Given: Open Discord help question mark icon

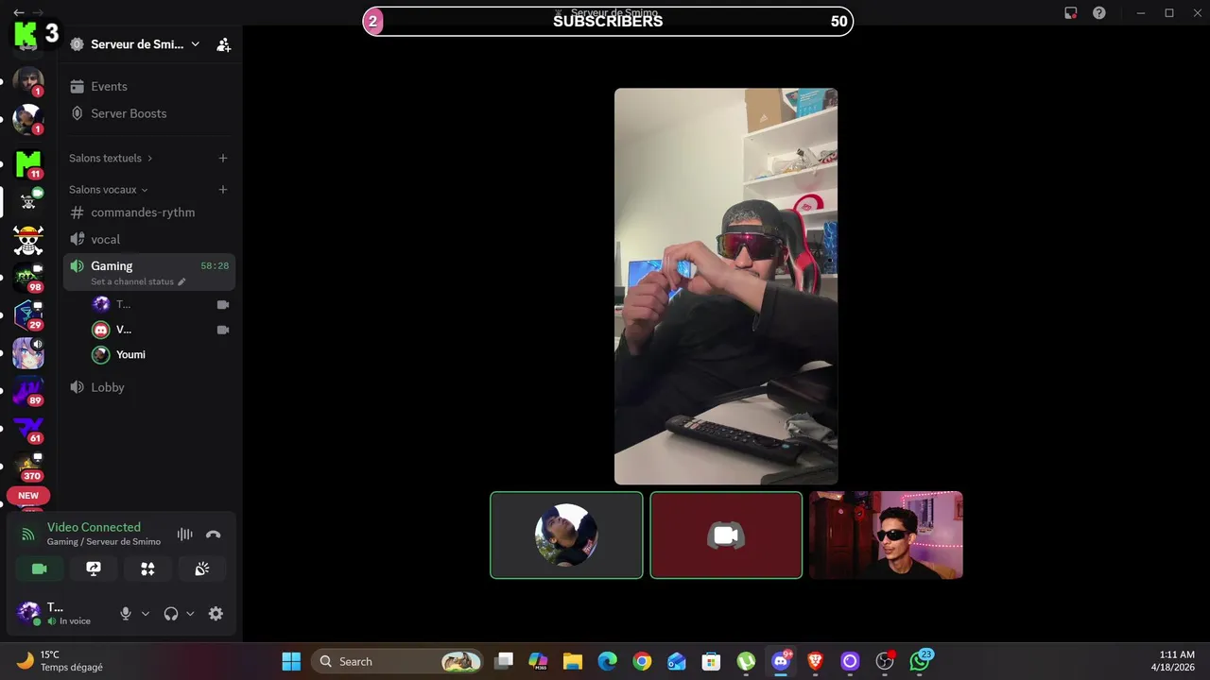Looking at the screenshot, I should pos(1099,13).
